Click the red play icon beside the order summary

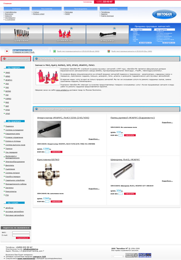[x=7, y=51]
